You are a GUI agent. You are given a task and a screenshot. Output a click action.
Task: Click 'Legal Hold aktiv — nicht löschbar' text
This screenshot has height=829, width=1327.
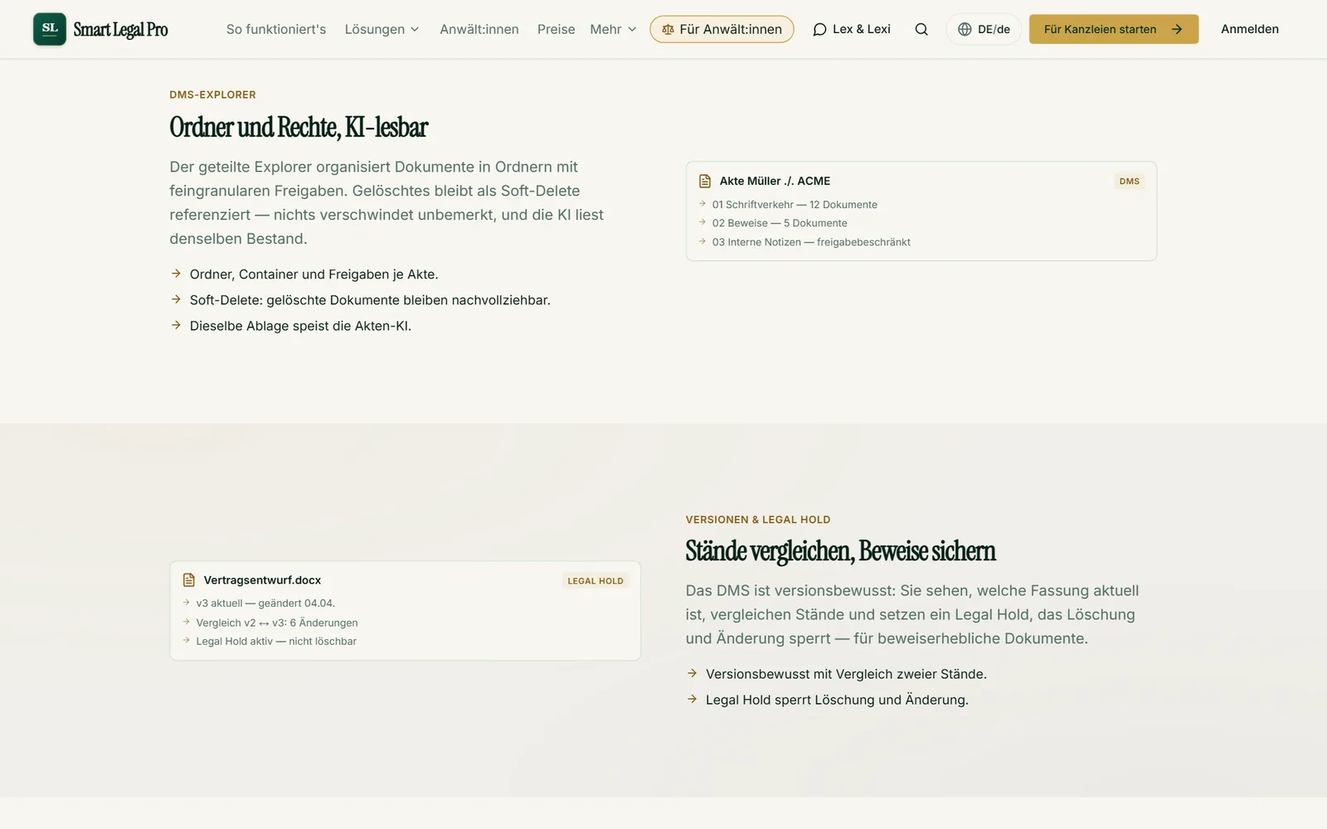tap(276, 641)
